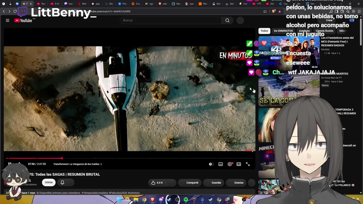363x204 pixels.
Task: Open the Fantastic Four recommended video thumbnail
Action: click(x=289, y=53)
